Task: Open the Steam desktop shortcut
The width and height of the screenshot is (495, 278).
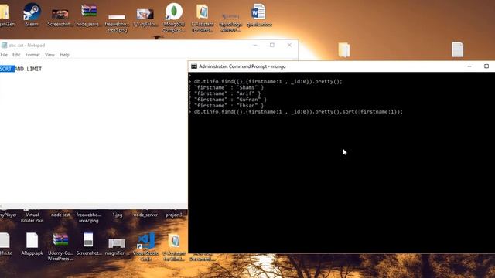Action: click(x=32, y=12)
